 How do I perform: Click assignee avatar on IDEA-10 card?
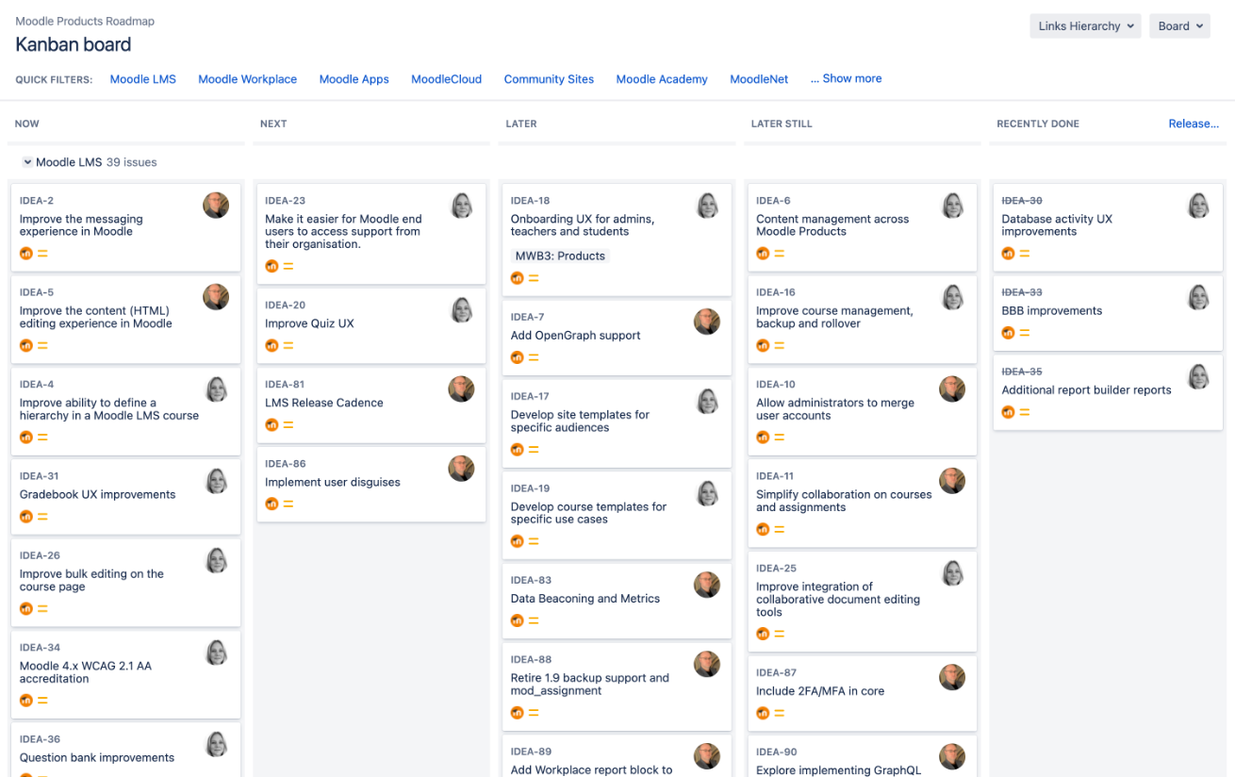tap(952, 389)
